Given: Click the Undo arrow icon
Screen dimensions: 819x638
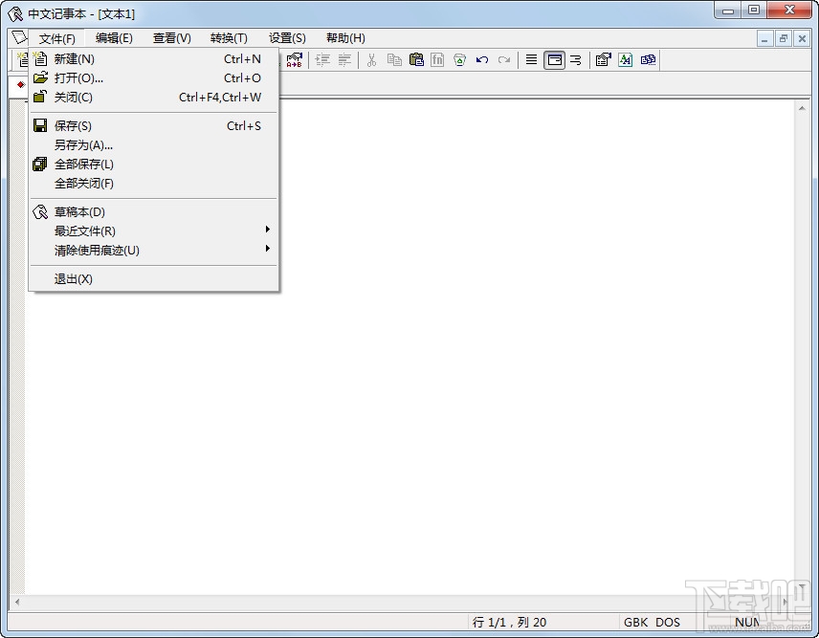Looking at the screenshot, I should click(x=481, y=60).
